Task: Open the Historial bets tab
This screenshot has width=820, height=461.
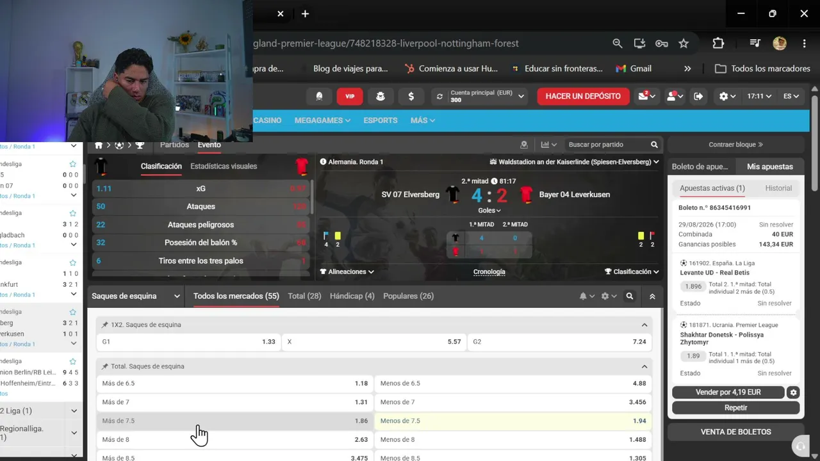Action: [778, 188]
